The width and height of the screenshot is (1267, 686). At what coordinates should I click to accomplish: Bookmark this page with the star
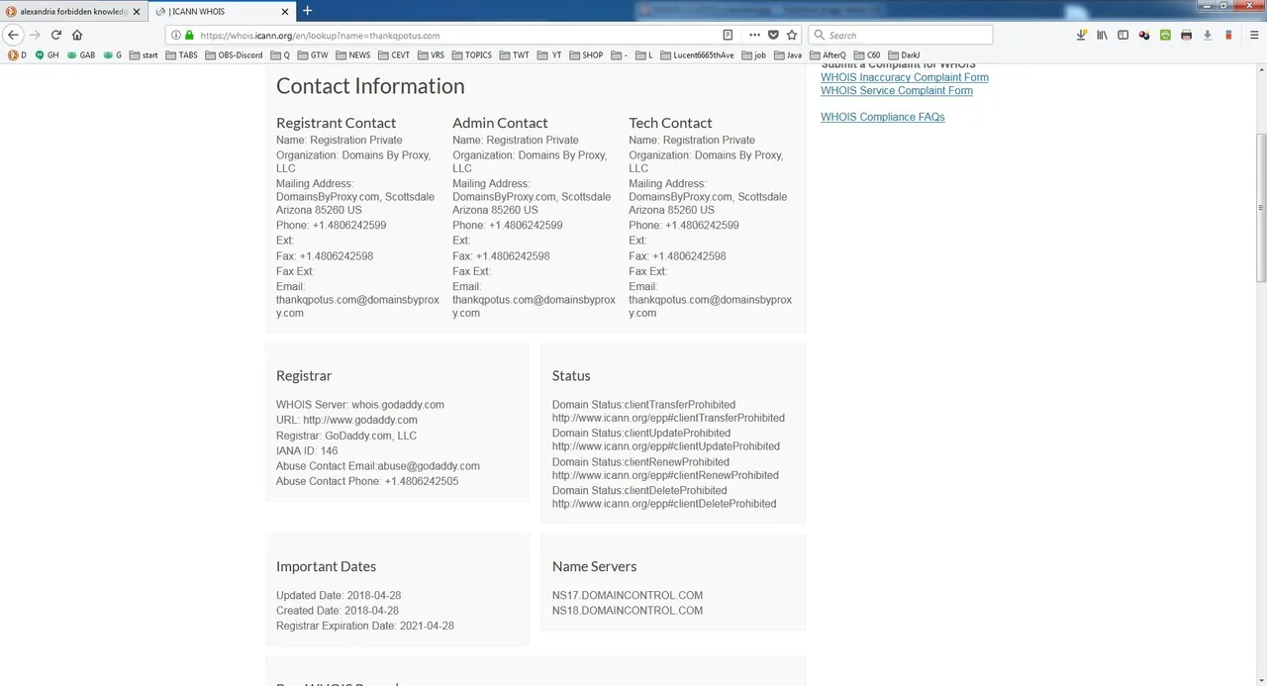coord(792,35)
